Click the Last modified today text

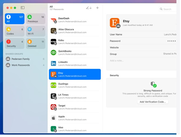click(138, 25)
